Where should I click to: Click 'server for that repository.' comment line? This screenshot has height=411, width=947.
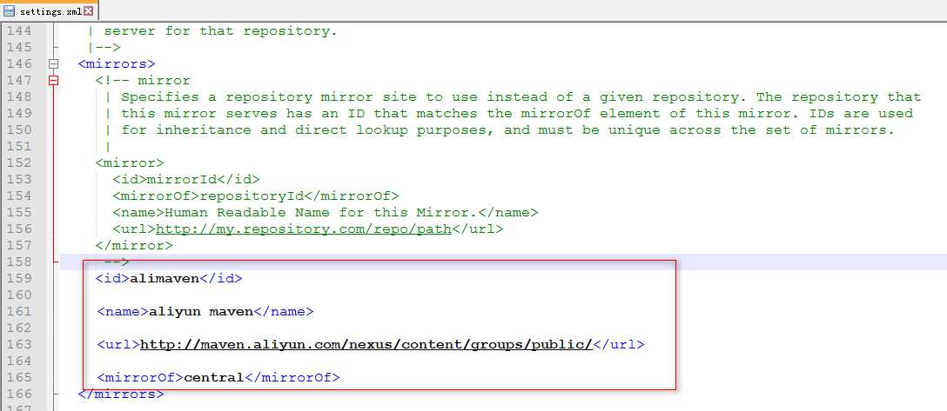coord(220,30)
